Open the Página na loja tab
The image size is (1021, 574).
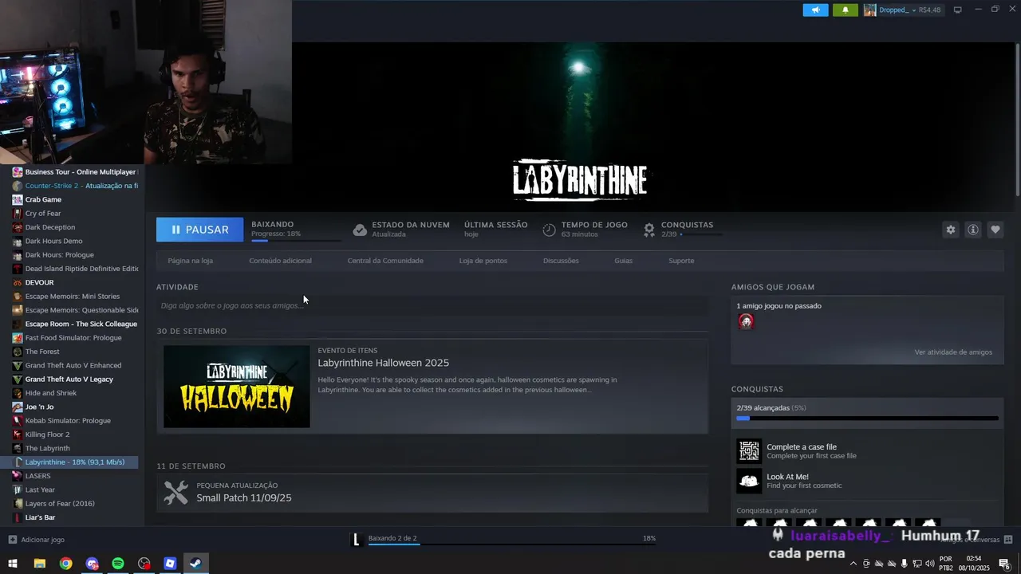coord(190,261)
